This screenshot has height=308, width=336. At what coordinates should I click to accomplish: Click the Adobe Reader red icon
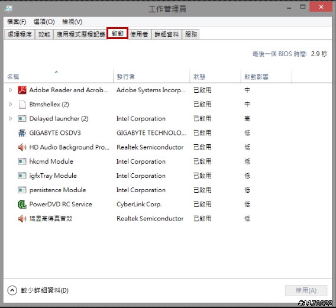[x=22, y=90]
